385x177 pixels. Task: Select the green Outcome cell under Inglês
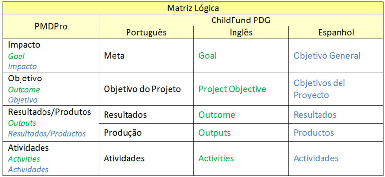tap(241, 115)
